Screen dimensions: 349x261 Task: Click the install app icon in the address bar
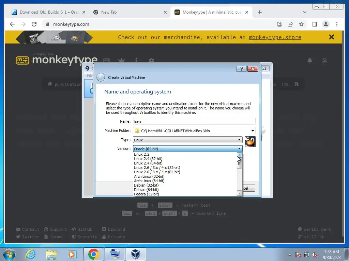point(279,24)
